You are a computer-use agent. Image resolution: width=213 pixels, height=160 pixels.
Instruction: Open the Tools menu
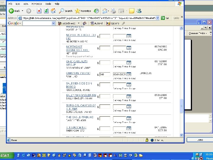48,4
